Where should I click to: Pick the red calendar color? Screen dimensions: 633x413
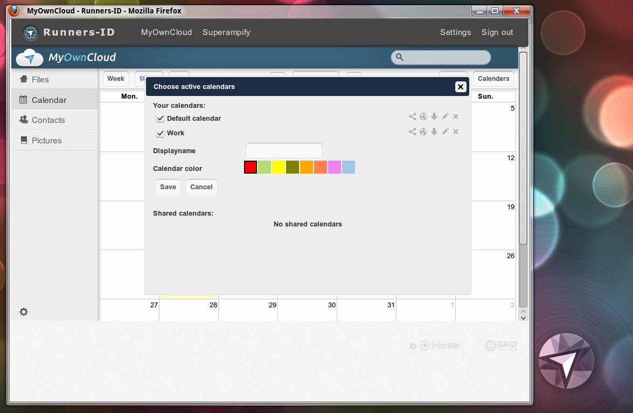(x=251, y=167)
